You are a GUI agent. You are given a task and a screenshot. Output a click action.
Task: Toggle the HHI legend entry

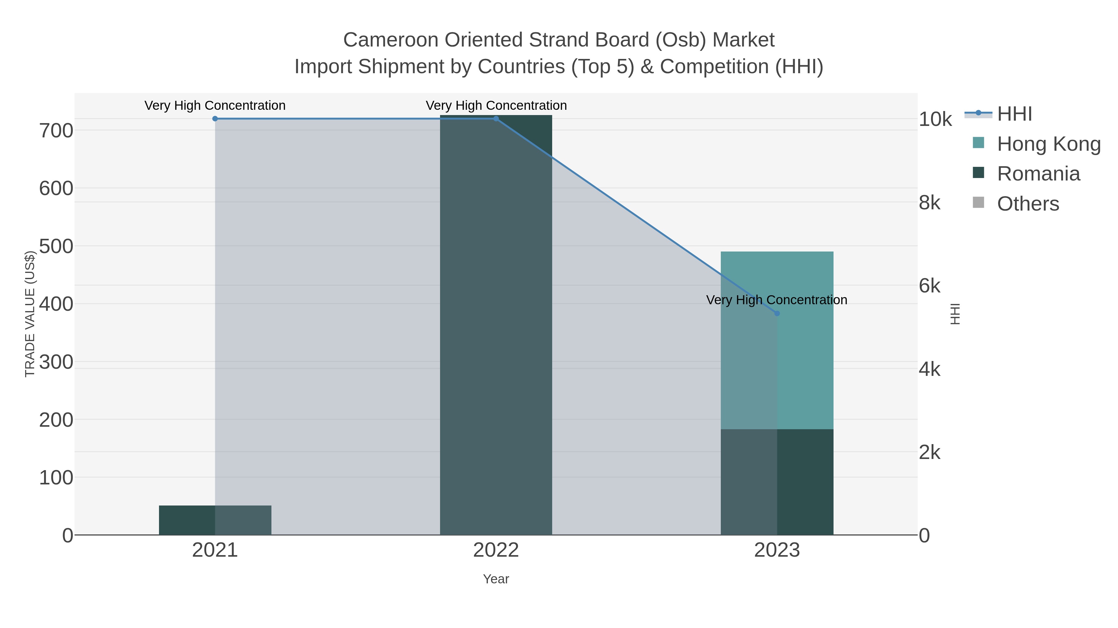point(998,114)
